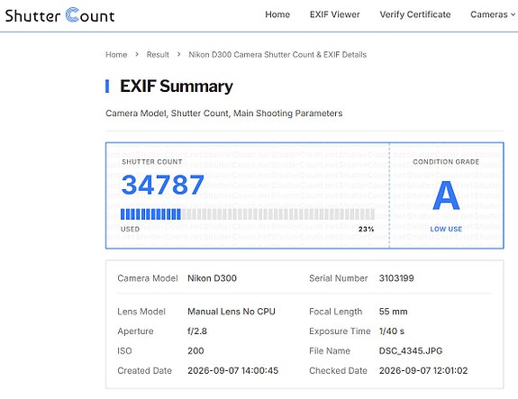Go to Verify Certificate

point(415,14)
